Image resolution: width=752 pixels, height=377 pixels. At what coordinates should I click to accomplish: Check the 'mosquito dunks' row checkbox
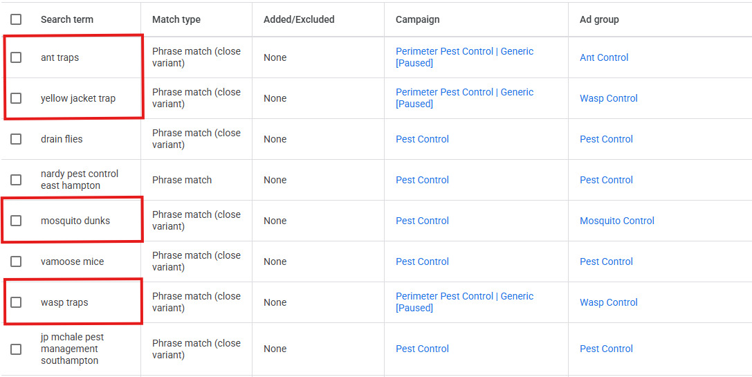pos(16,221)
